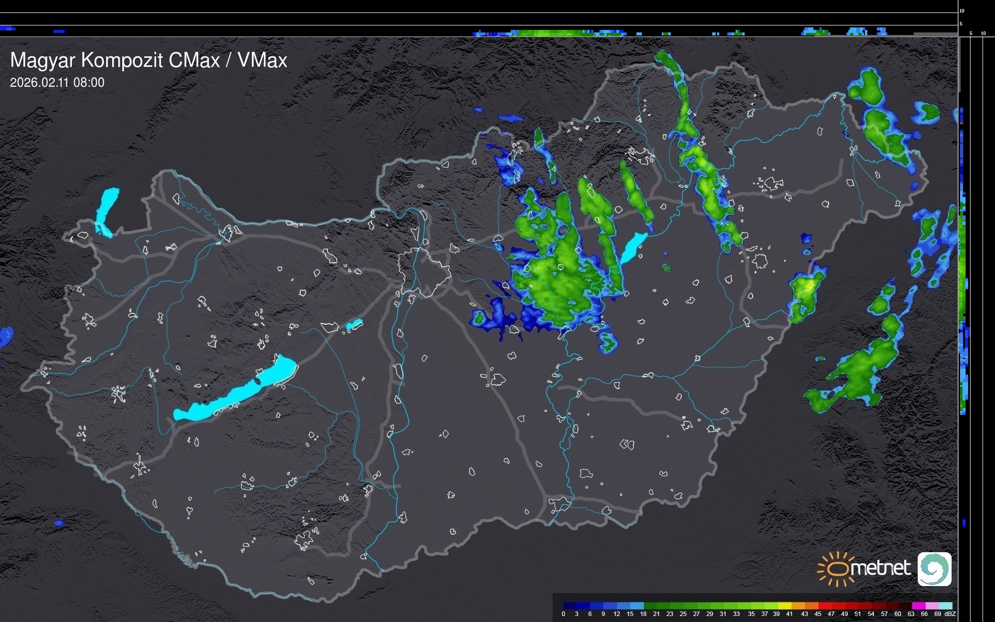Click the metnet logo text

click(880, 569)
